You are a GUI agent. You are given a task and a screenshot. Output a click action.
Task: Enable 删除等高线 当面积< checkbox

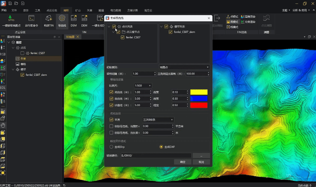click(x=111, y=126)
